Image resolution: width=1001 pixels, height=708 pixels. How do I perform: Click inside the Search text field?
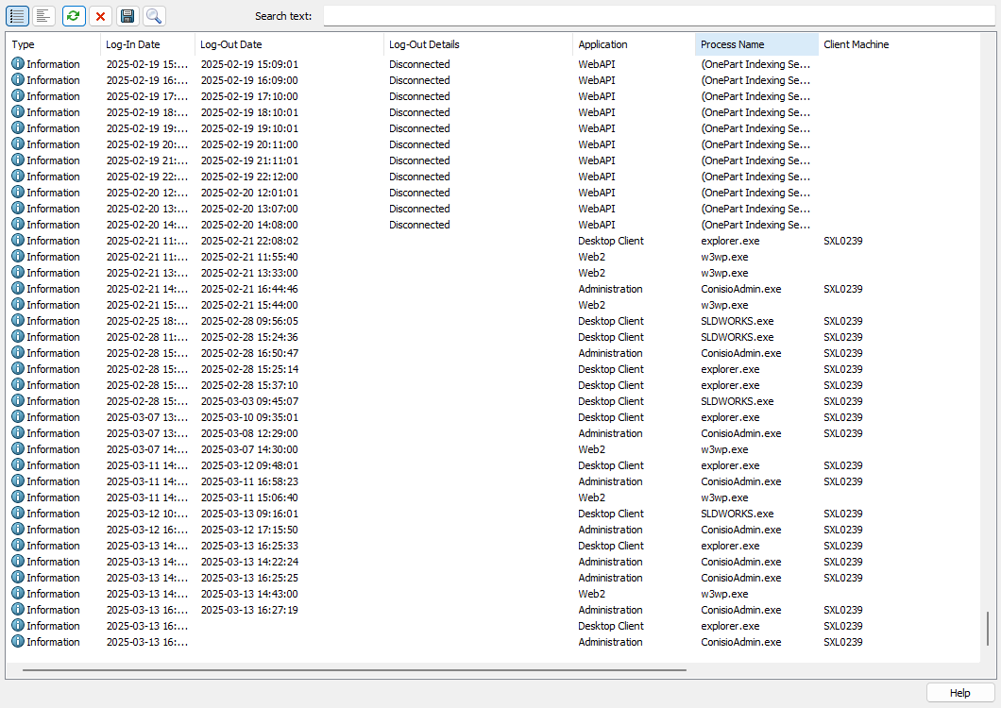click(659, 16)
